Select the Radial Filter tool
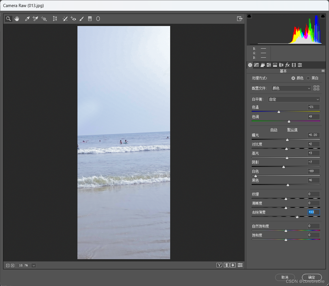The width and height of the screenshot is (329, 286). pyautogui.click(x=98, y=19)
